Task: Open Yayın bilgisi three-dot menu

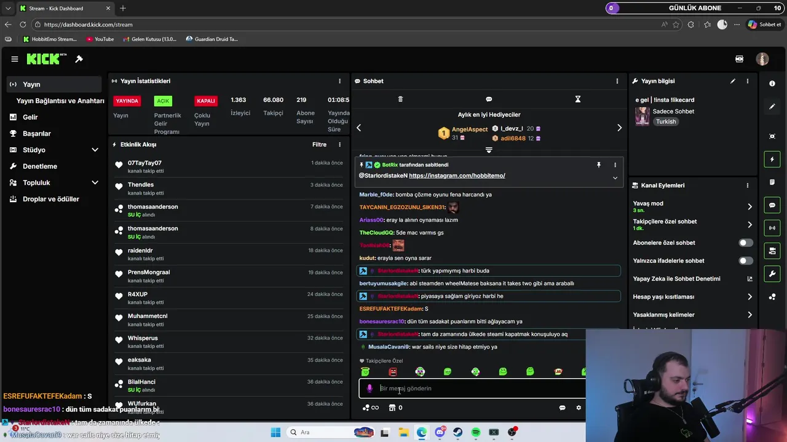Action: pyautogui.click(x=748, y=81)
